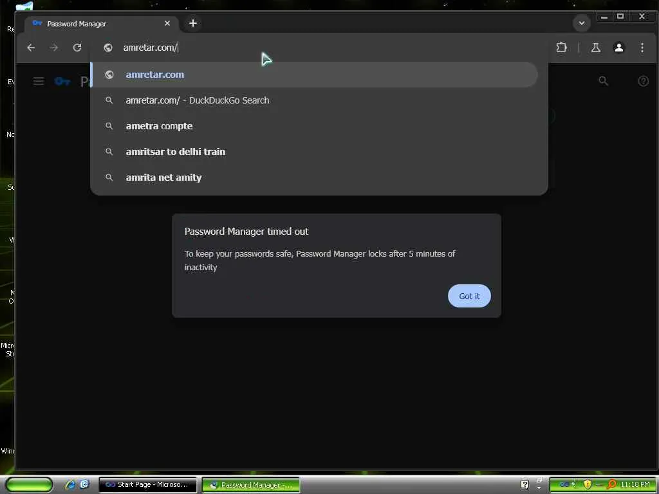Open the Chrome Labs flask icon
The width and height of the screenshot is (659, 494).
click(x=595, y=48)
